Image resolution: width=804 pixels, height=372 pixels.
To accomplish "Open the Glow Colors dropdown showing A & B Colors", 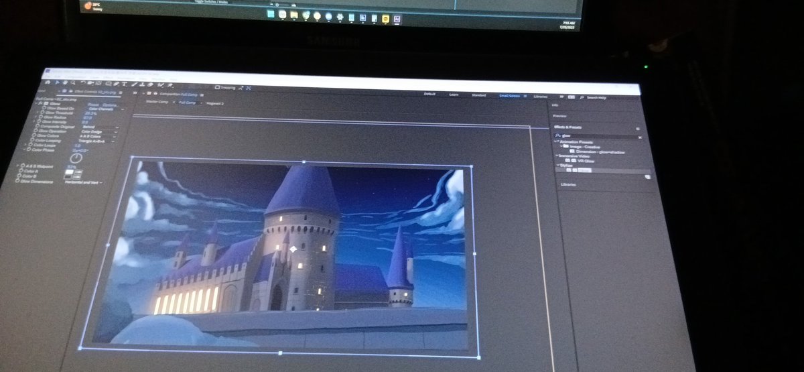I will 97,137.
